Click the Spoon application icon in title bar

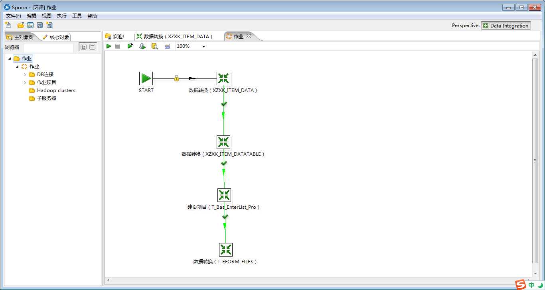click(7, 7)
